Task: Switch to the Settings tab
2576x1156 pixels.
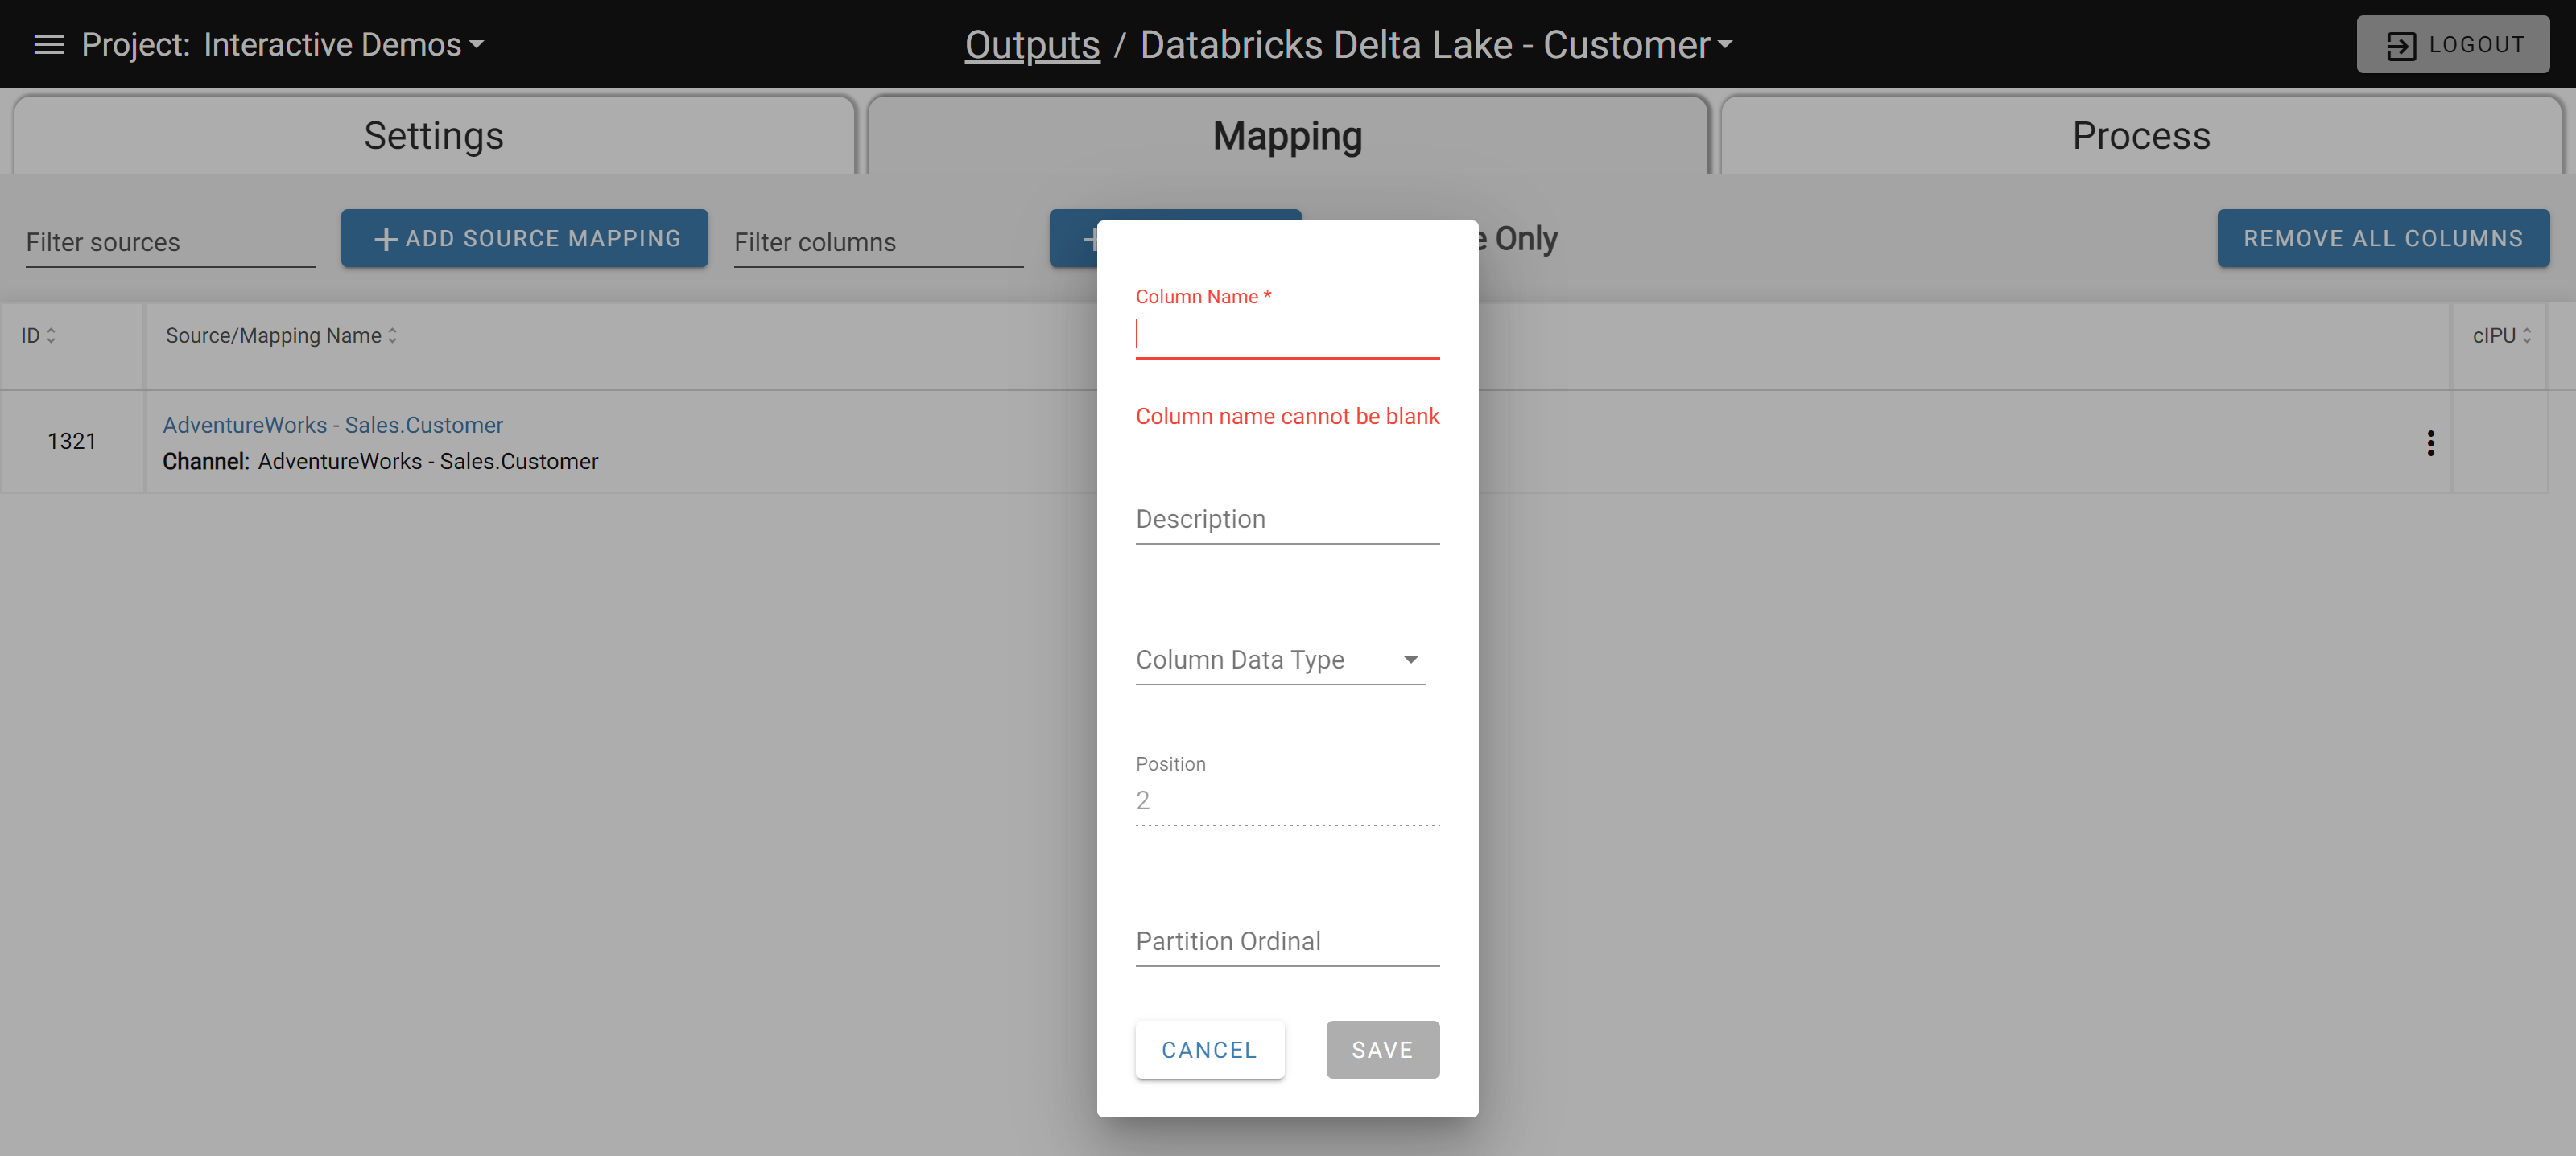Action: coord(433,135)
